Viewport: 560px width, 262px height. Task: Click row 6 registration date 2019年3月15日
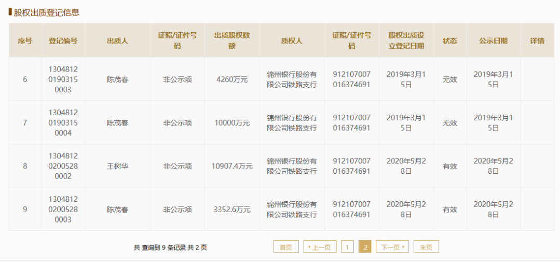[406, 79]
